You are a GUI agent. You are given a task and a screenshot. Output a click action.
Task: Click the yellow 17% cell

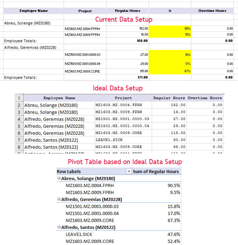point(170,64)
